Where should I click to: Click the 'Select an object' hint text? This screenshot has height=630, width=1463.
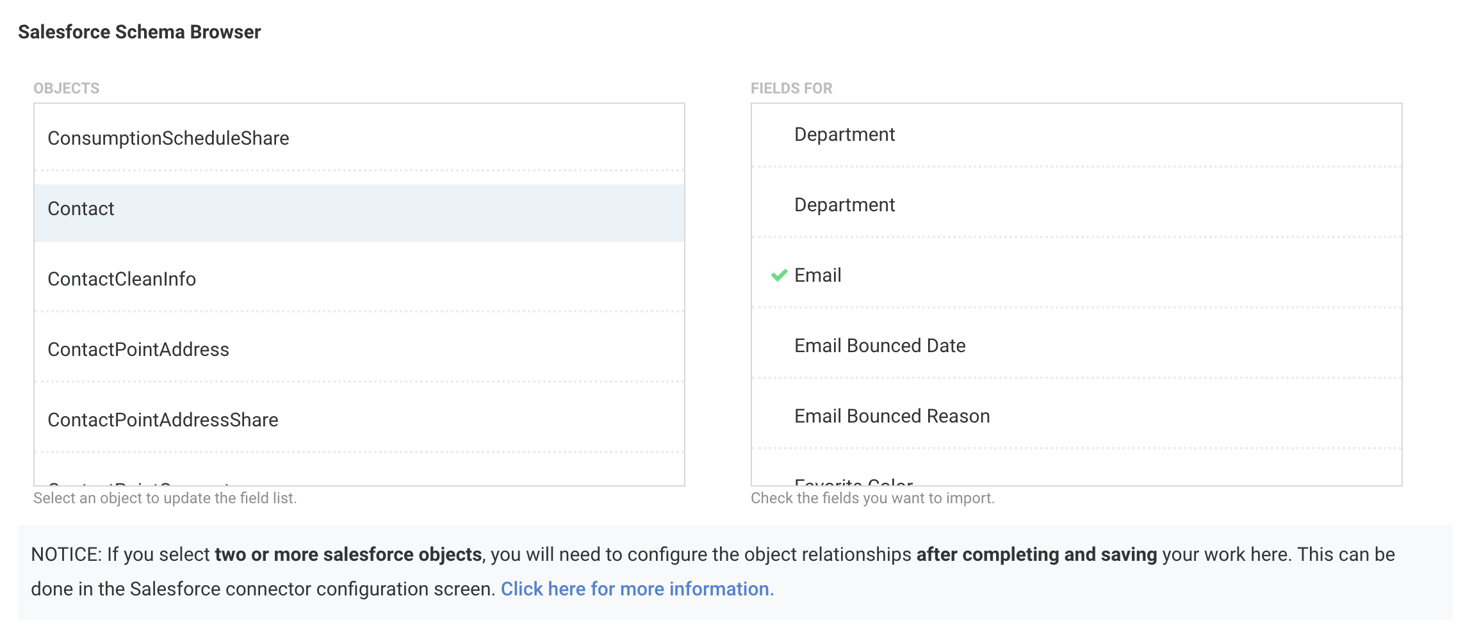point(165,498)
